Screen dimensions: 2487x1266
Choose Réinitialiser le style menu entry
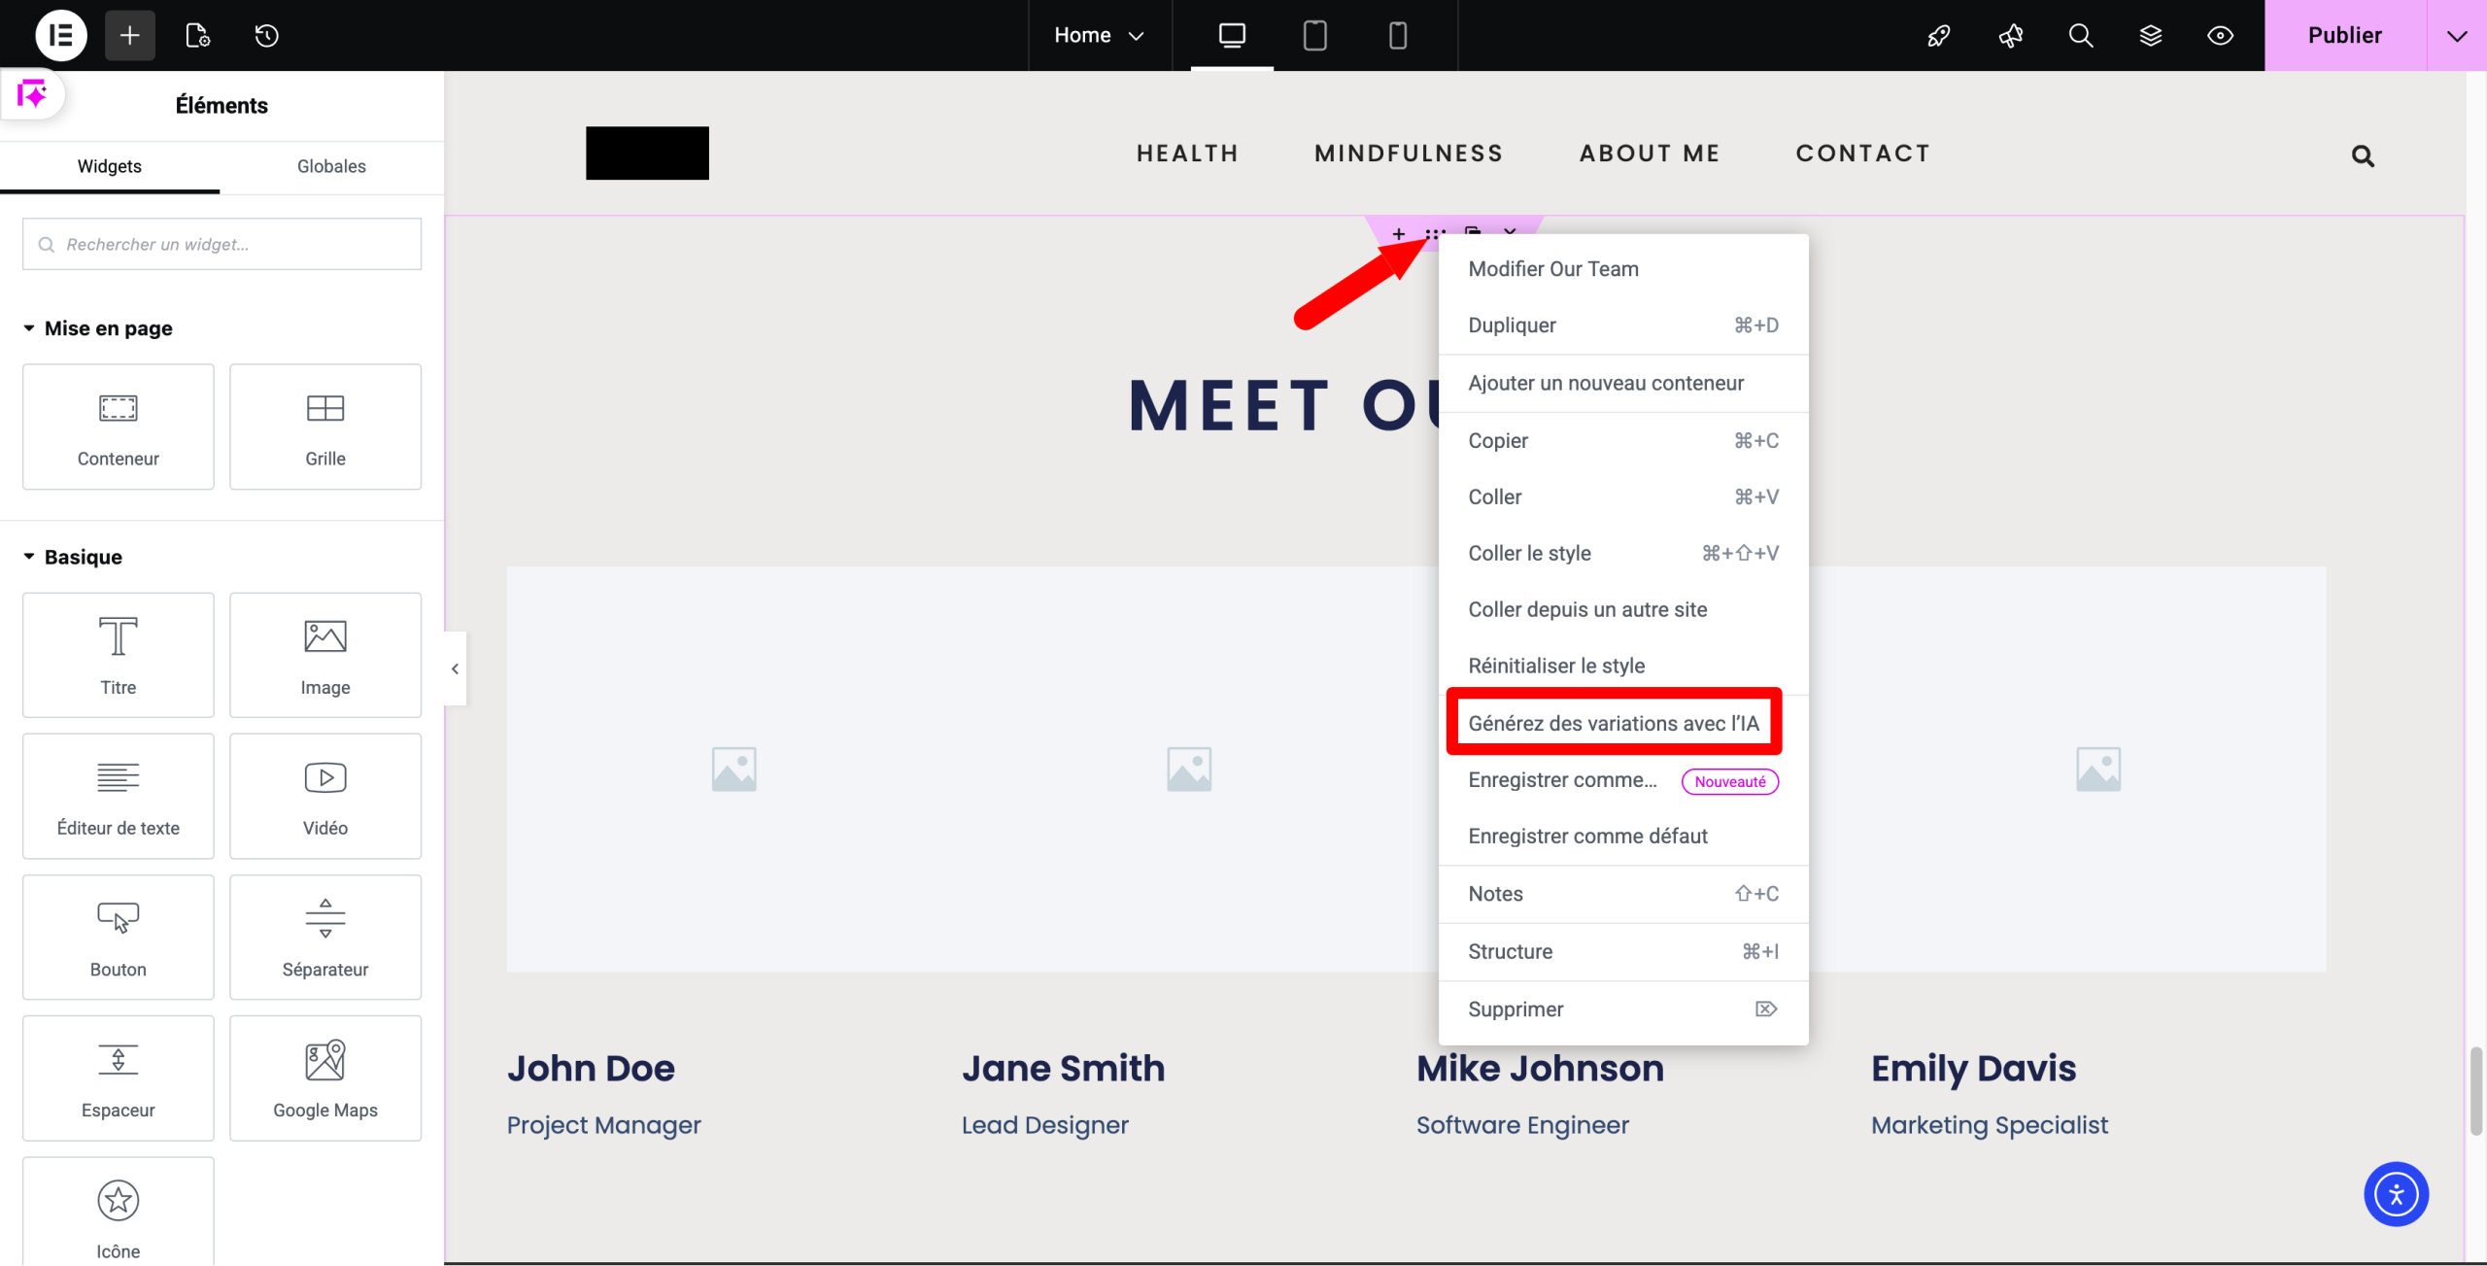click(1622, 667)
